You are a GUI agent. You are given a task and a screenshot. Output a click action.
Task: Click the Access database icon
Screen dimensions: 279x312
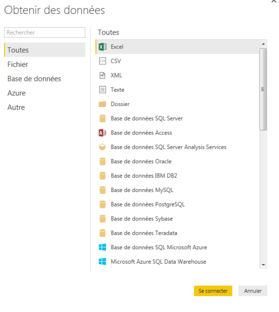(103, 133)
